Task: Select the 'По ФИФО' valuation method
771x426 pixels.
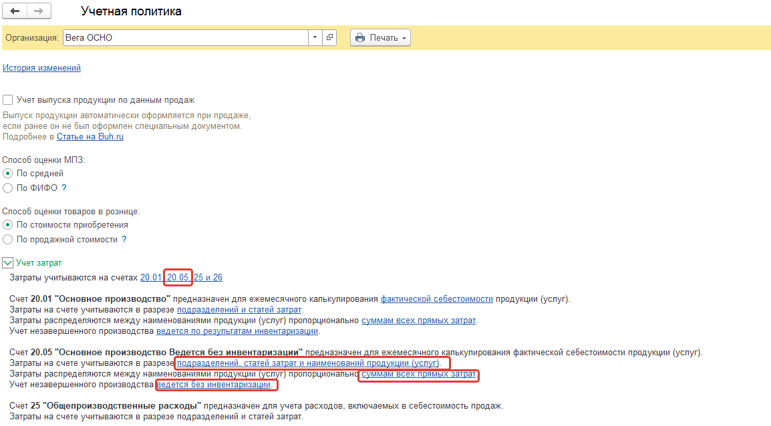Action: [8, 188]
